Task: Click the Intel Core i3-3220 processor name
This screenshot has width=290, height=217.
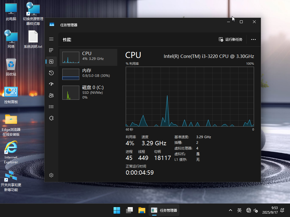Action: (209, 56)
